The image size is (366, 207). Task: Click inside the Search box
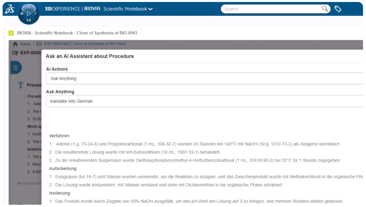click(x=264, y=9)
